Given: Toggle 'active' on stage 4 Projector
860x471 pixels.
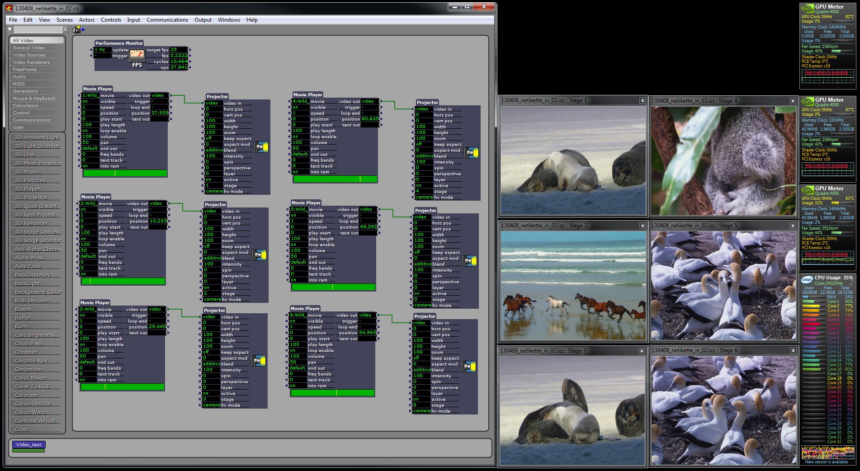Looking at the screenshot, I should pyautogui.click(x=424, y=185).
